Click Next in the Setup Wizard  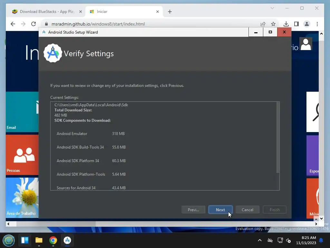pyautogui.click(x=220, y=210)
